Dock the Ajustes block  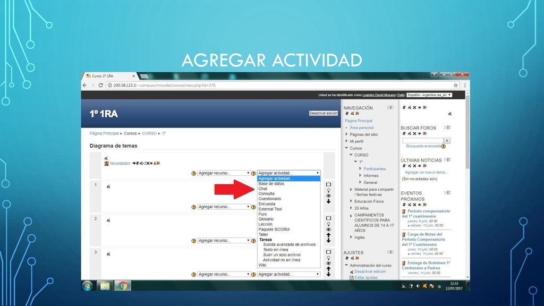tap(390, 252)
